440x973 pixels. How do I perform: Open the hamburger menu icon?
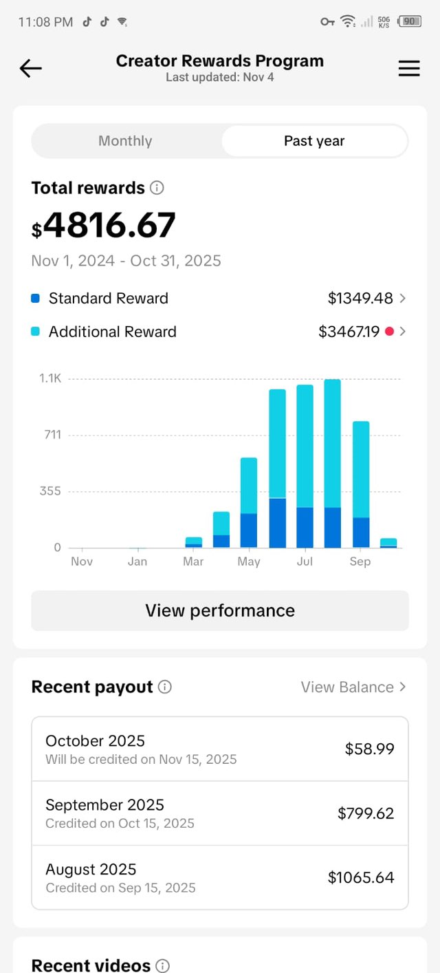point(409,68)
